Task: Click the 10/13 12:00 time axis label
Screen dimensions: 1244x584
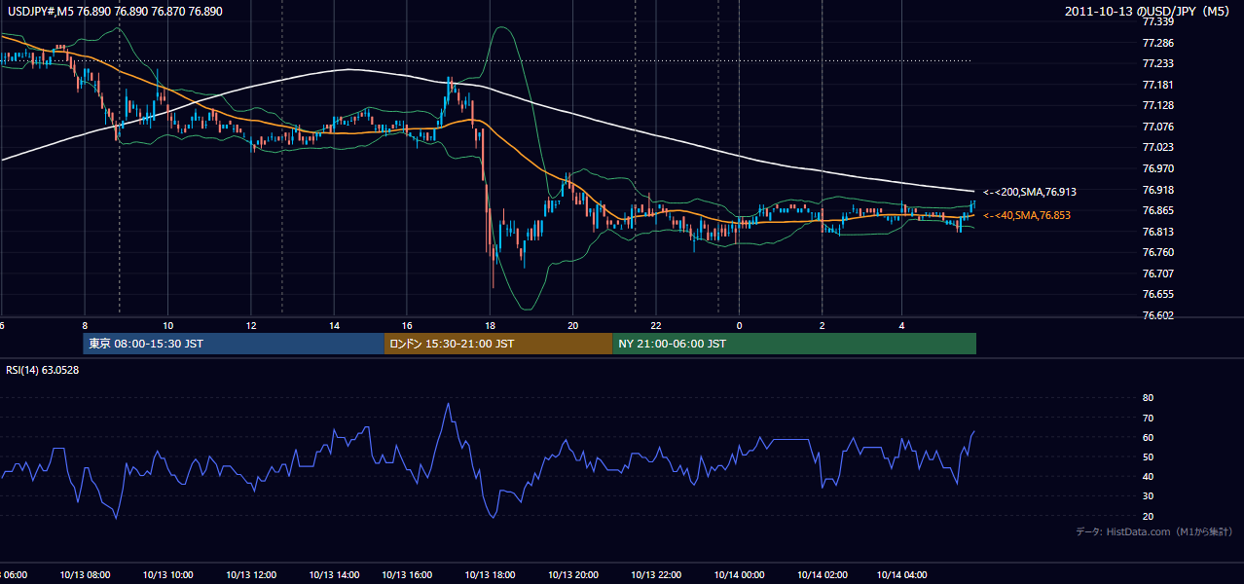Action: pos(251,574)
